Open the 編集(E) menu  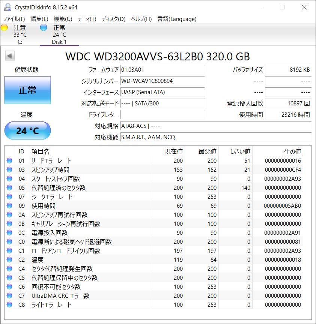click(39, 19)
